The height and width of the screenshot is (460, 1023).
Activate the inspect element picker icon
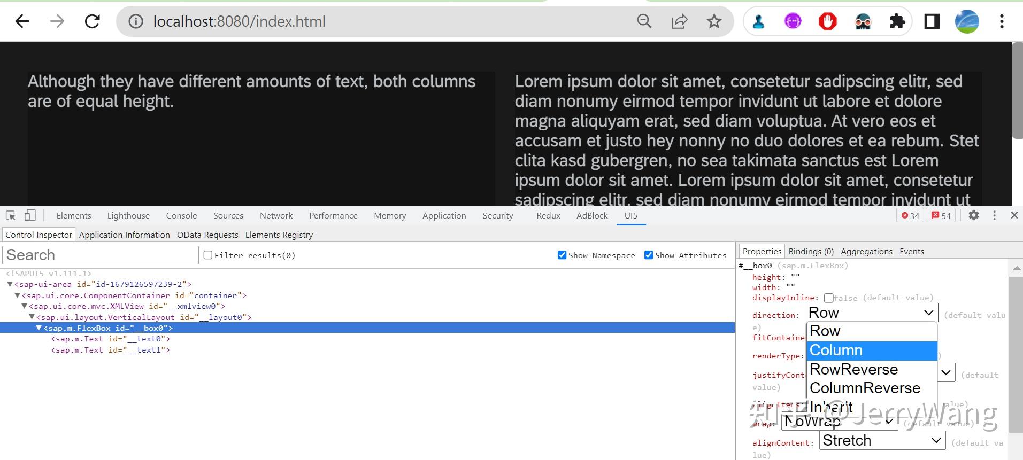click(11, 215)
